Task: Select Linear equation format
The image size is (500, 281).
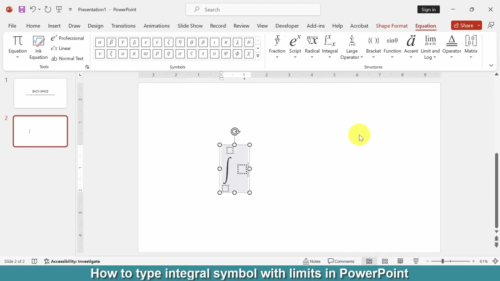Action: click(x=61, y=48)
